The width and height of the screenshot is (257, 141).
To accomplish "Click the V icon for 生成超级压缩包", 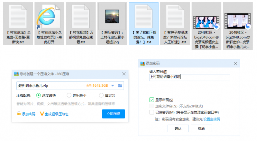I will (41, 114).
